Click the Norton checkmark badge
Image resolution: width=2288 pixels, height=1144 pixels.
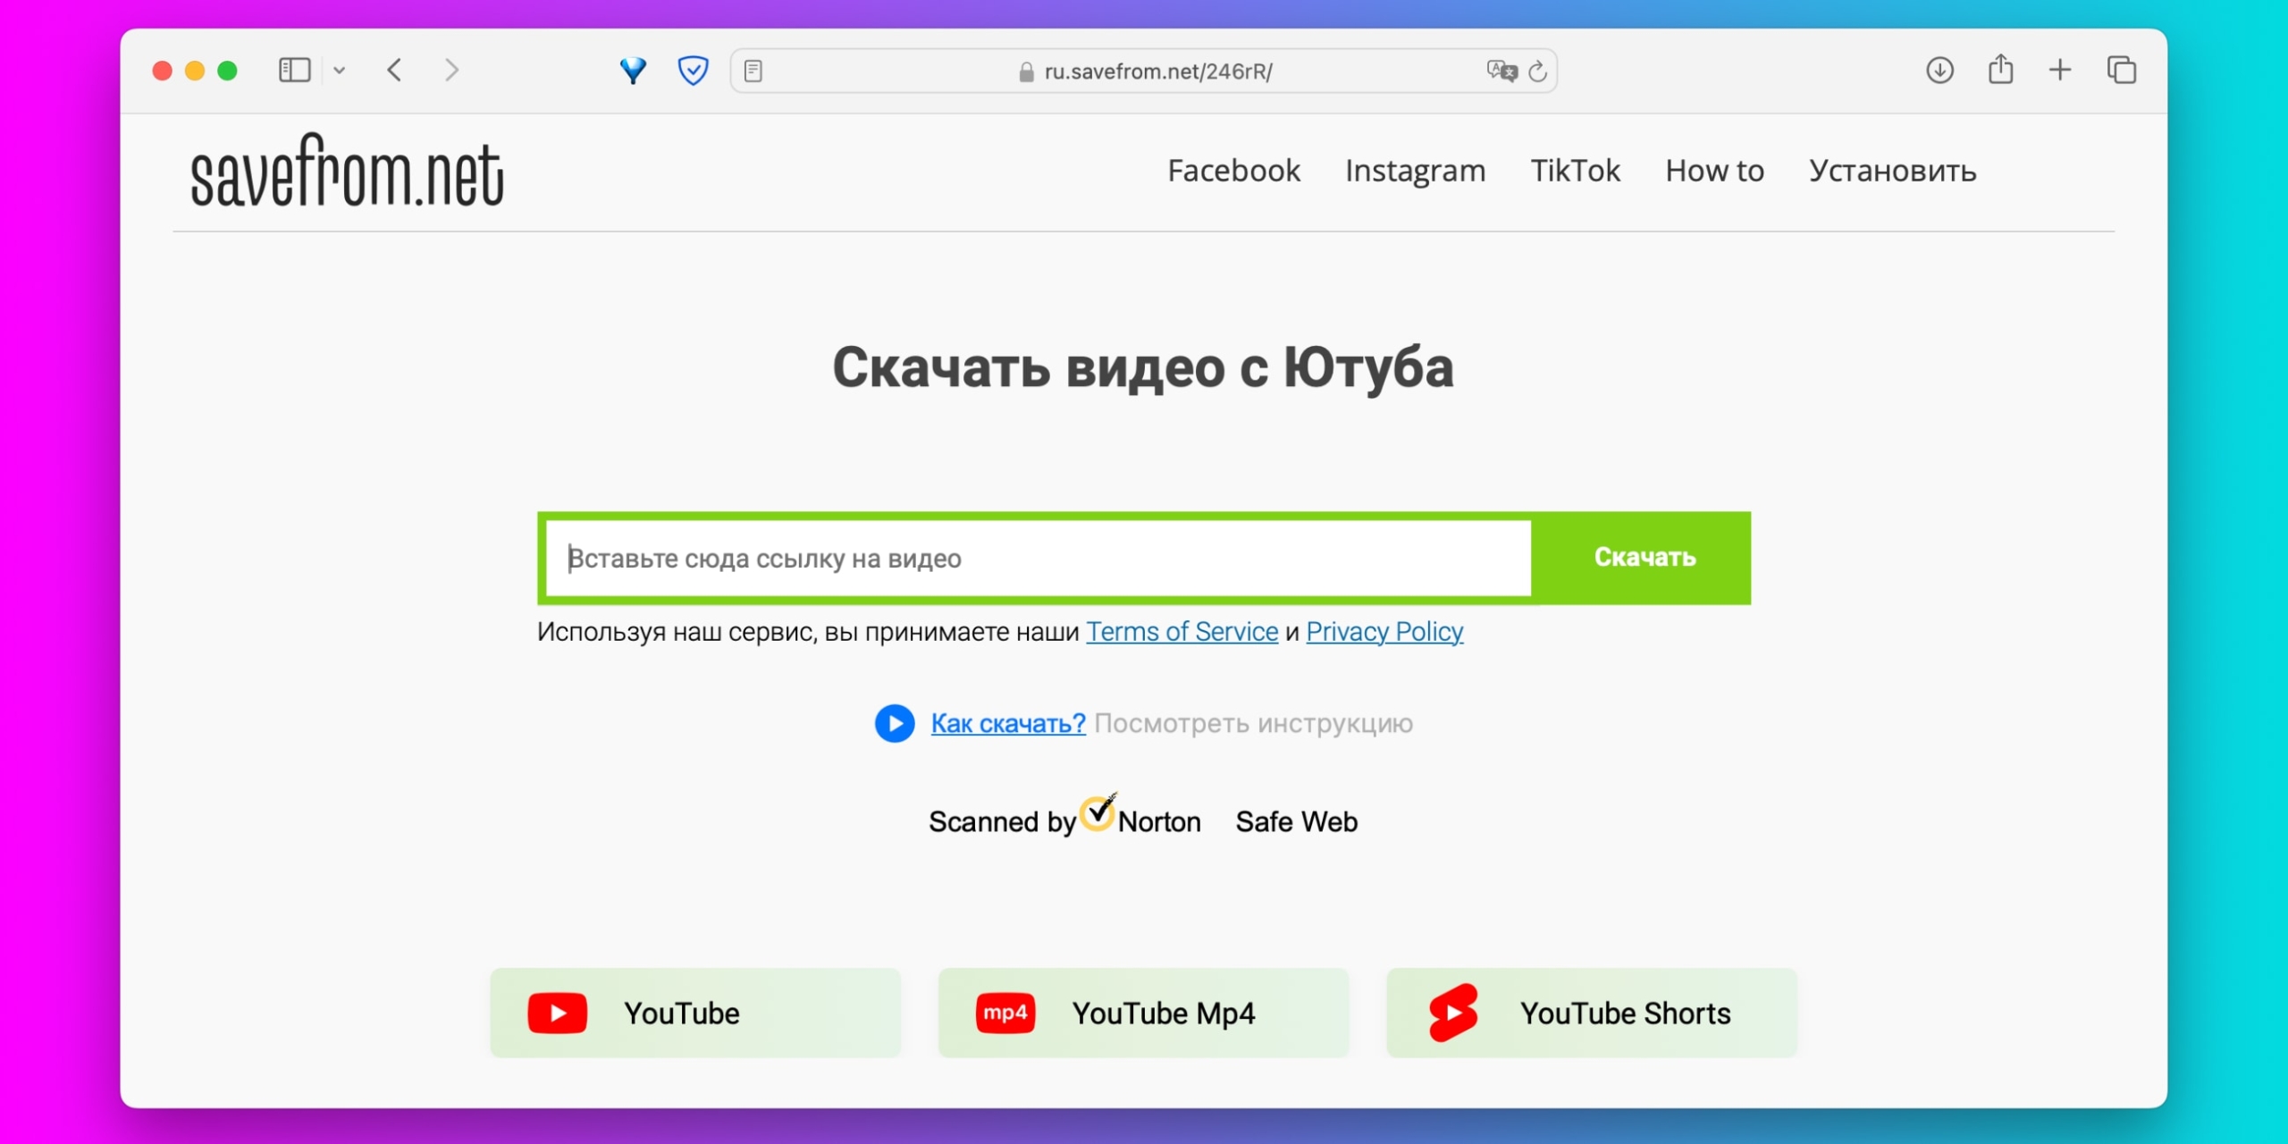tap(1098, 812)
